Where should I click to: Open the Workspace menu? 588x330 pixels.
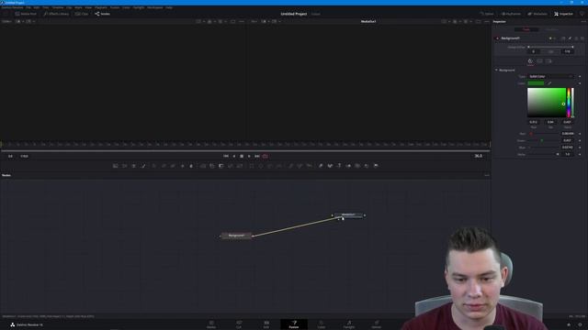[155, 7]
